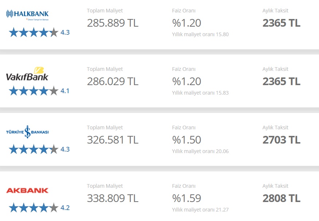Click Halkbank's star rating icons
The width and height of the screenshot is (319, 221).
[x=34, y=33]
